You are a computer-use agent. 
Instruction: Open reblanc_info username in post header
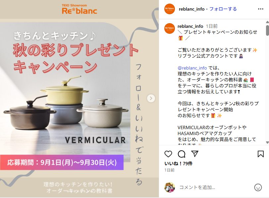click(191, 9)
